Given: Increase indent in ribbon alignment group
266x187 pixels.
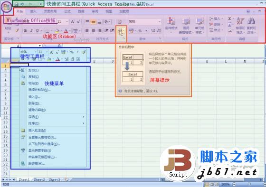Looking at the screenshot, I should 112,30.
